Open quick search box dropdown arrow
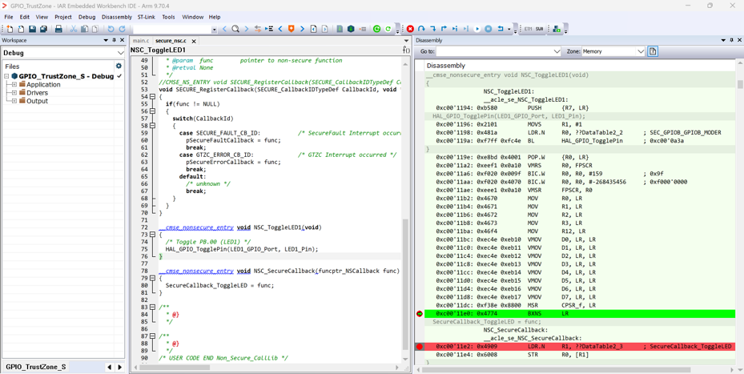The width and height of the screenshot is (744, 374). pyautogui.click(x=214, y=30)
